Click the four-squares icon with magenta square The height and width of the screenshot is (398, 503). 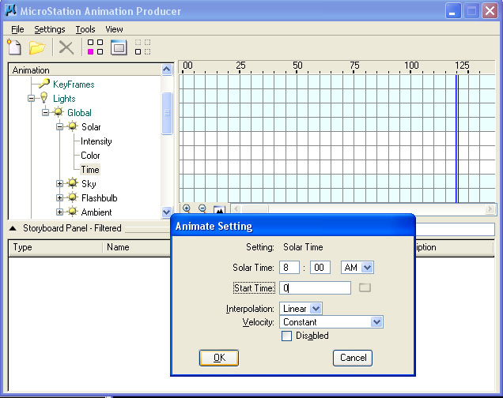[x=95, y=47]
